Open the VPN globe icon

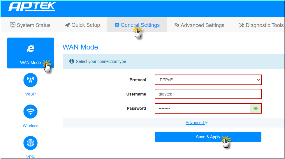[x=30, y=143]
